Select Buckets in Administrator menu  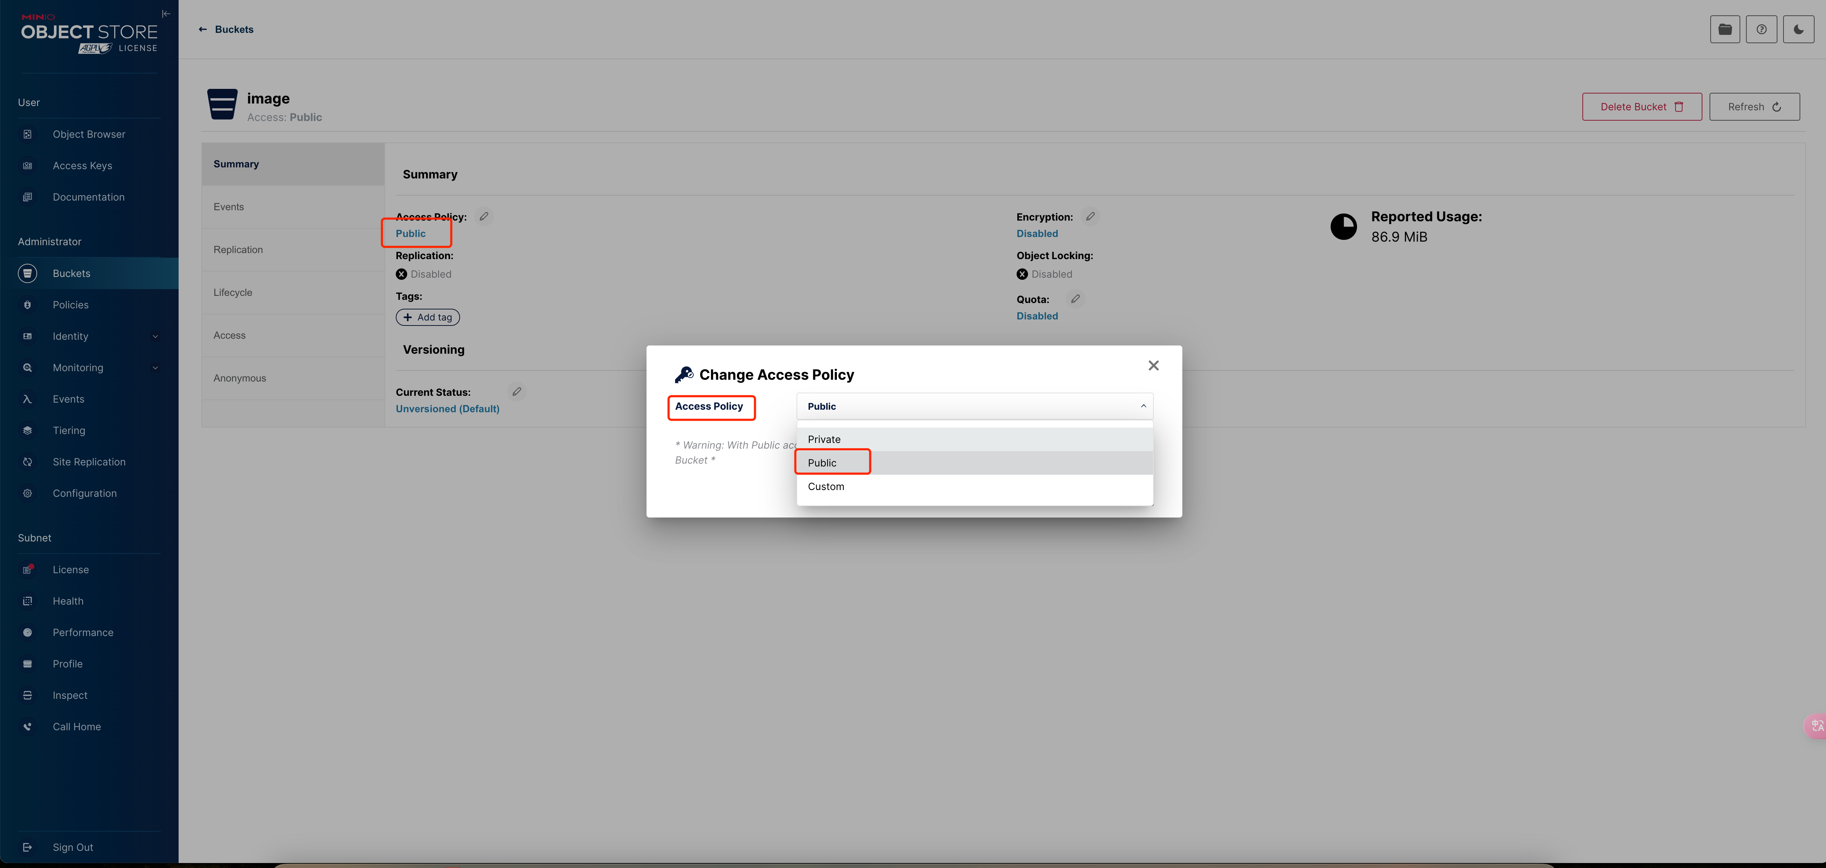pos(89,273)
